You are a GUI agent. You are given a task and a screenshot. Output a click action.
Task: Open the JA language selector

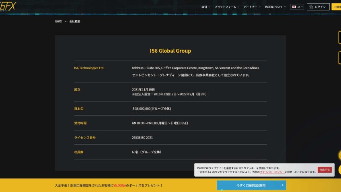297,7
